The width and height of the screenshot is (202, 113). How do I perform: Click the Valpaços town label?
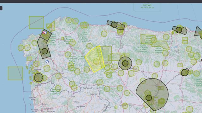click(x=77, y=102)
